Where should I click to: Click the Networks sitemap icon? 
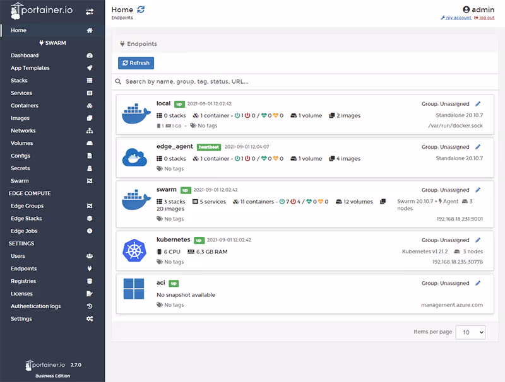point(90,130)
